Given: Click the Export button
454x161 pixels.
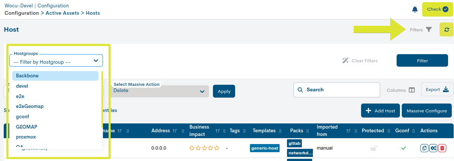Looking at the screenshot, I should pyautogui.click(x=437, y=90).
